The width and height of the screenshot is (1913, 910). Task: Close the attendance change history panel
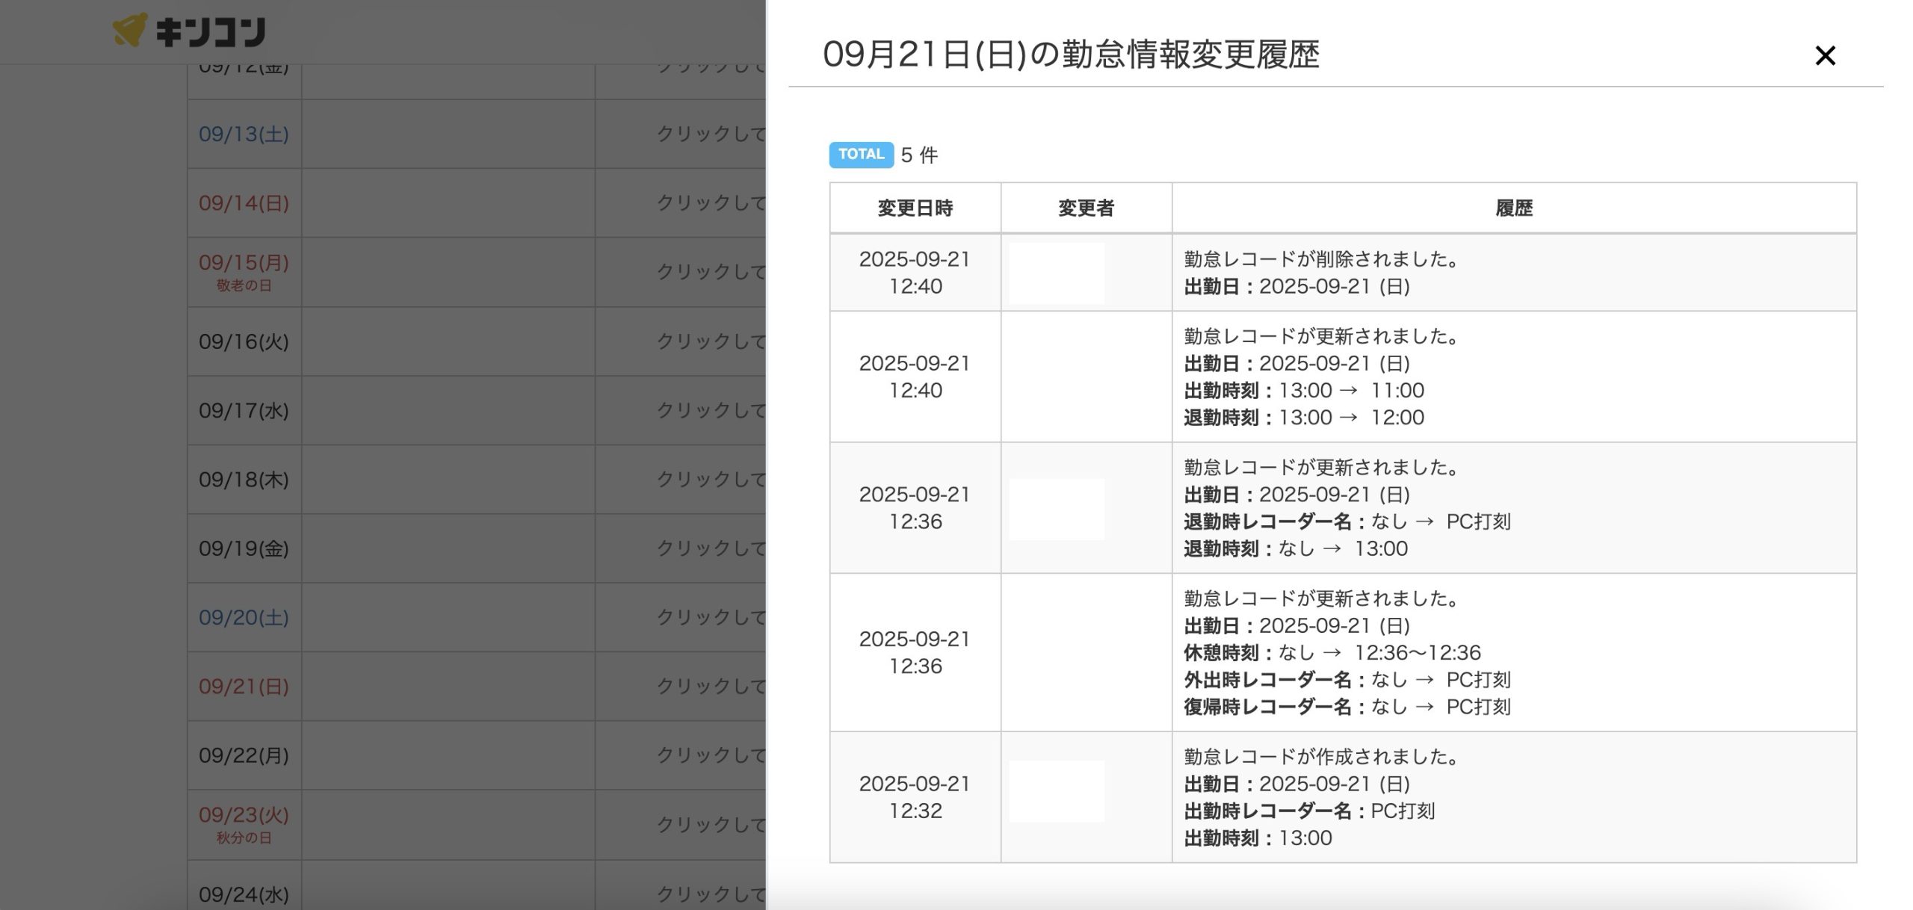click(x=1824, y=55)
